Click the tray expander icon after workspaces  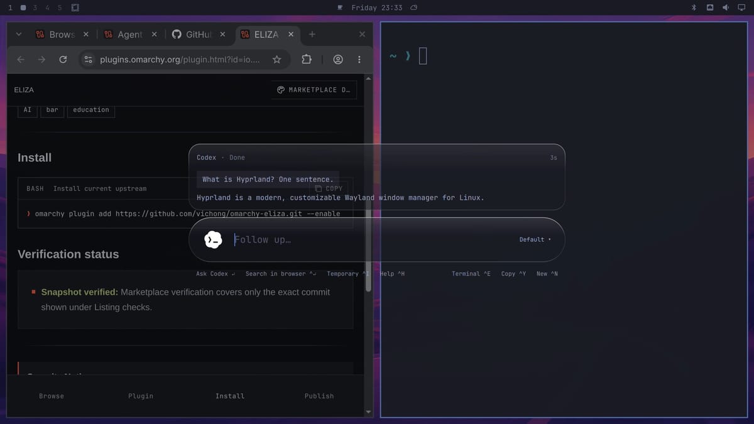point(75,8)
